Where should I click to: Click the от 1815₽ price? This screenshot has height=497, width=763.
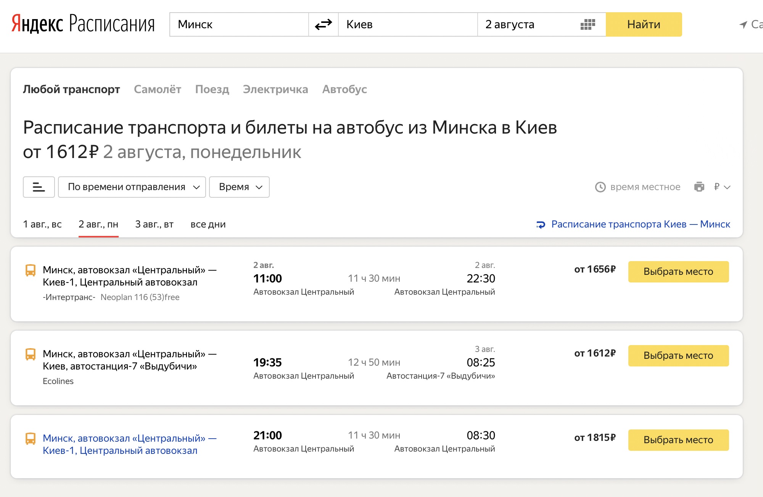[x=595, y=438]
